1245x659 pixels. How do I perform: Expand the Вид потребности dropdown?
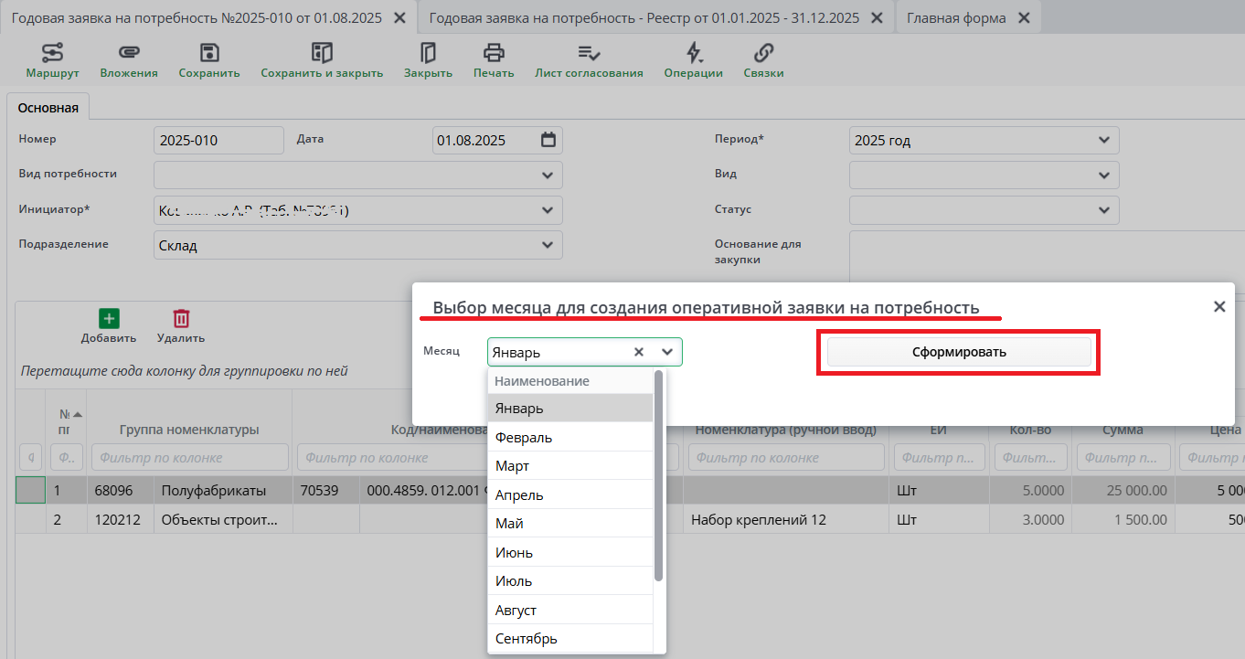(548, 175)
